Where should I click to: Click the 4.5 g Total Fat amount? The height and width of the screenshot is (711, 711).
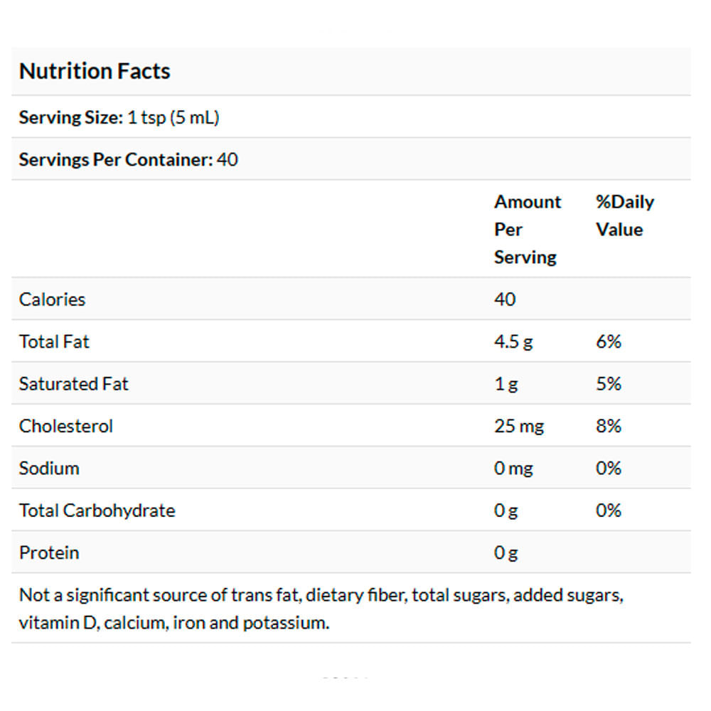[x=513, y=341]
